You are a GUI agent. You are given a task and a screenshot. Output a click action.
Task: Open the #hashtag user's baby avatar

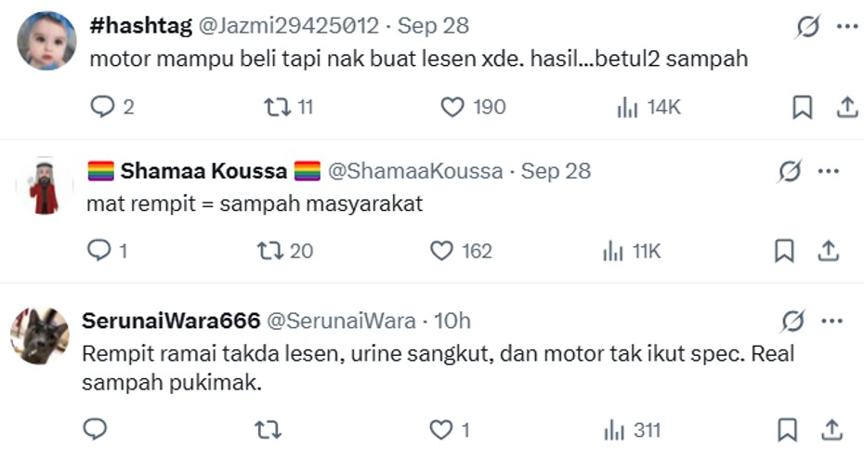[46, 40]
